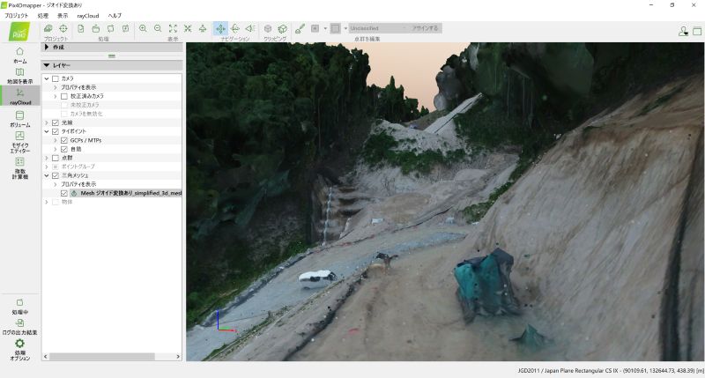Open the 指数計算機 index calculator
705x378 pixels.
click(x=19, y=167)
